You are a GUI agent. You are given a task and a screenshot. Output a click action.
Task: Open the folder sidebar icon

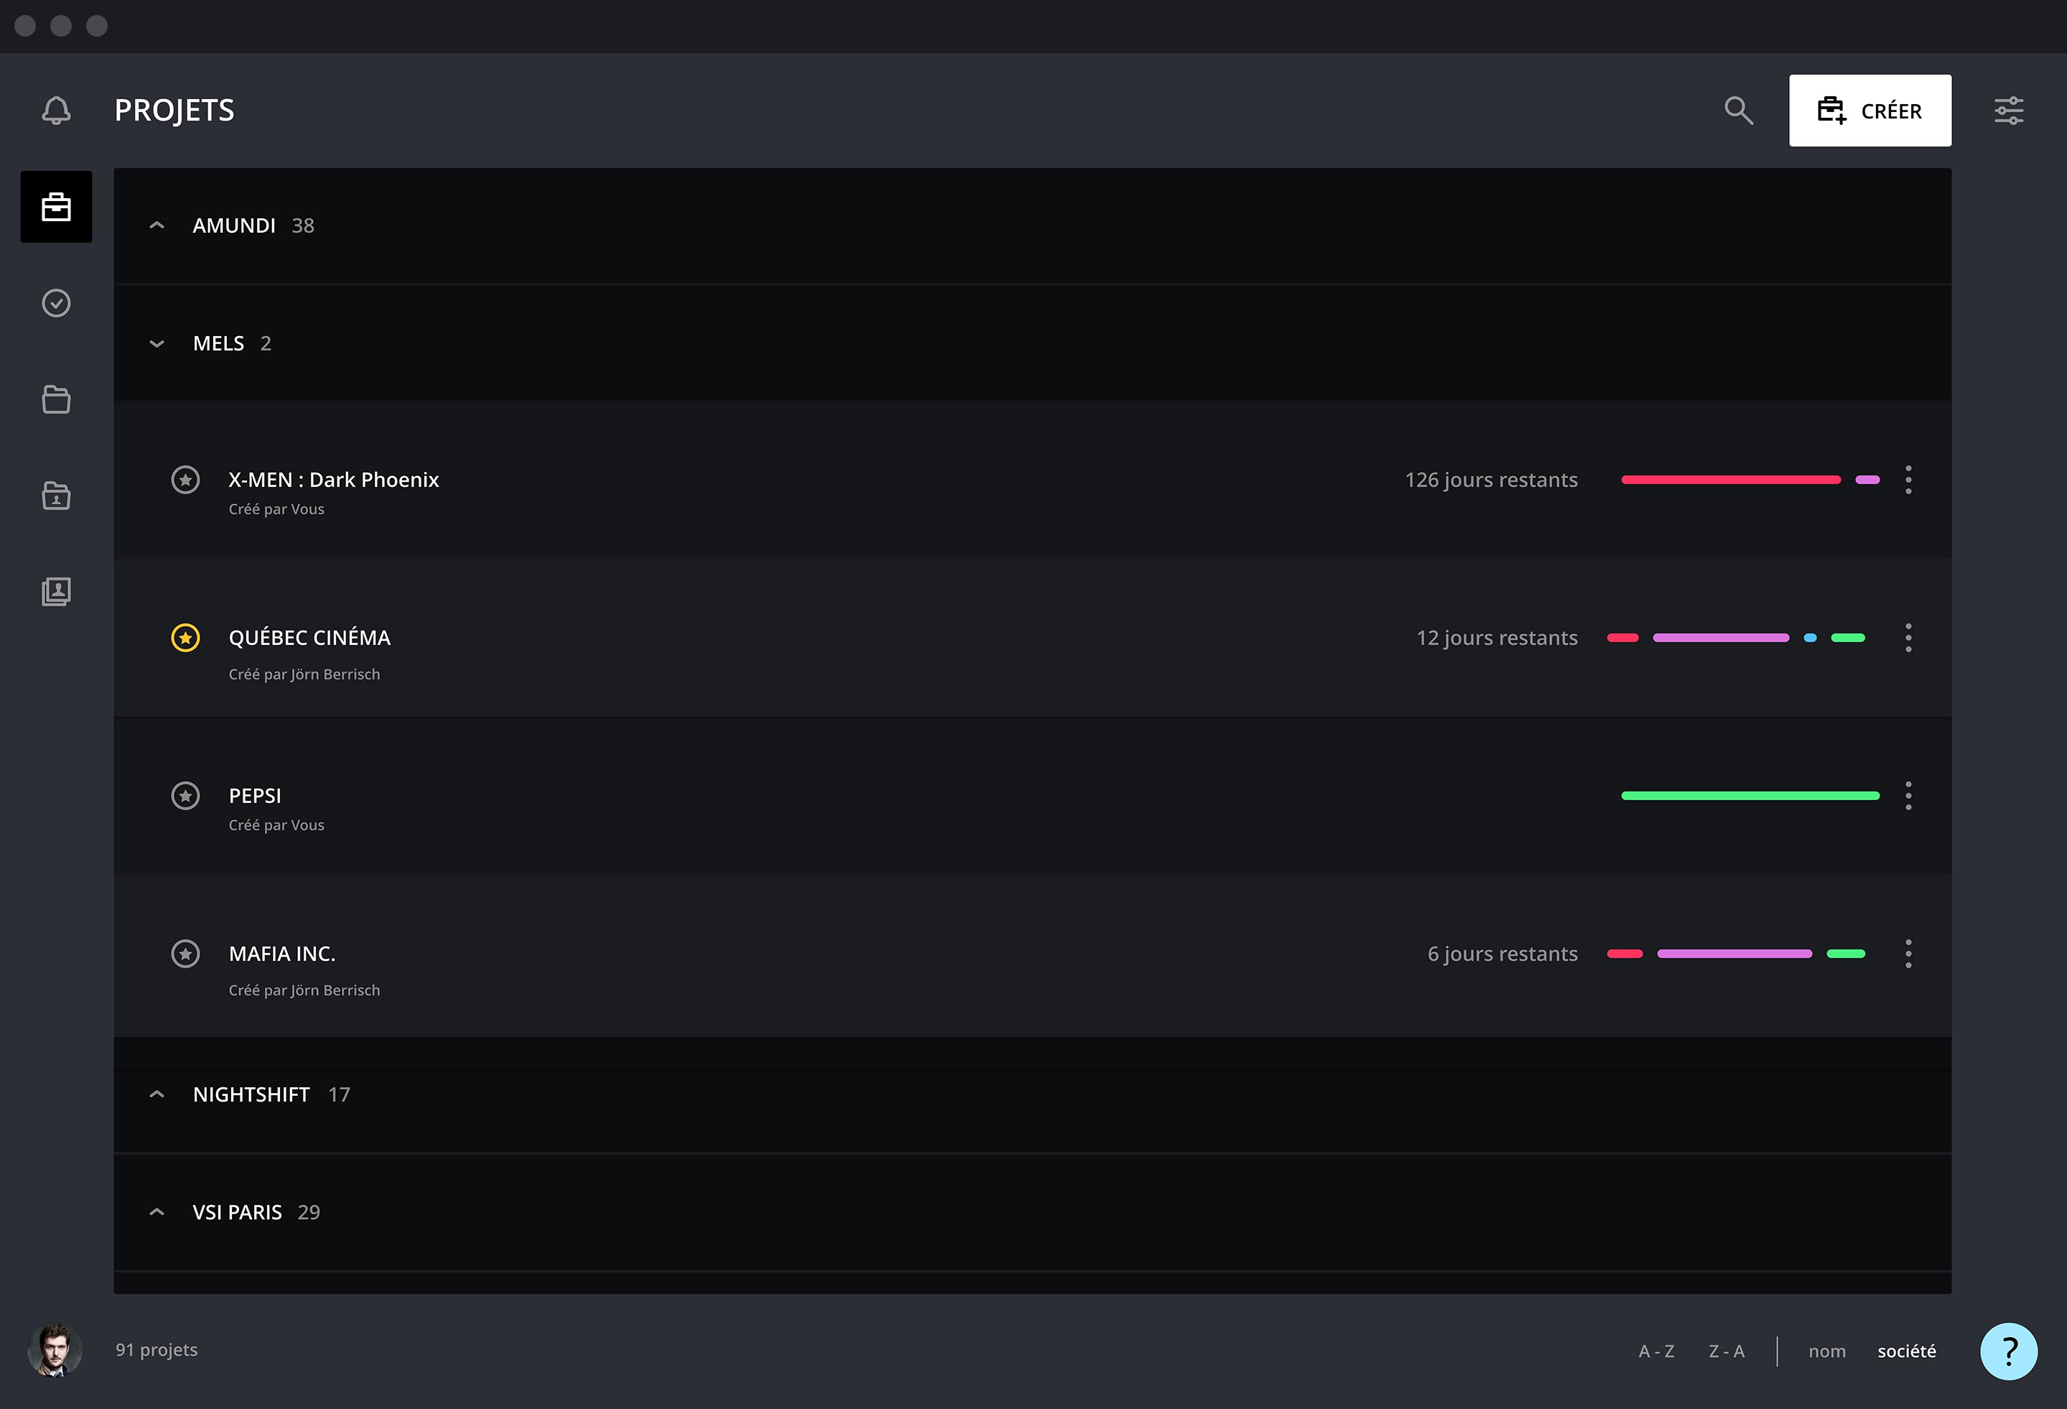[56, 399]
